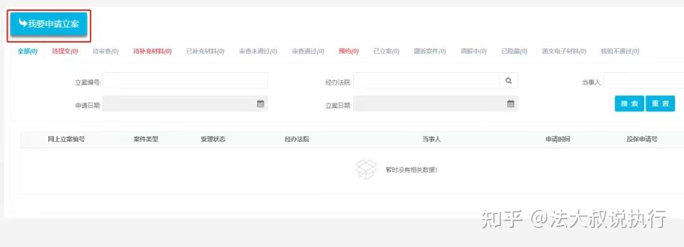Focus the 当事人 input field

(x=644, y=80)
